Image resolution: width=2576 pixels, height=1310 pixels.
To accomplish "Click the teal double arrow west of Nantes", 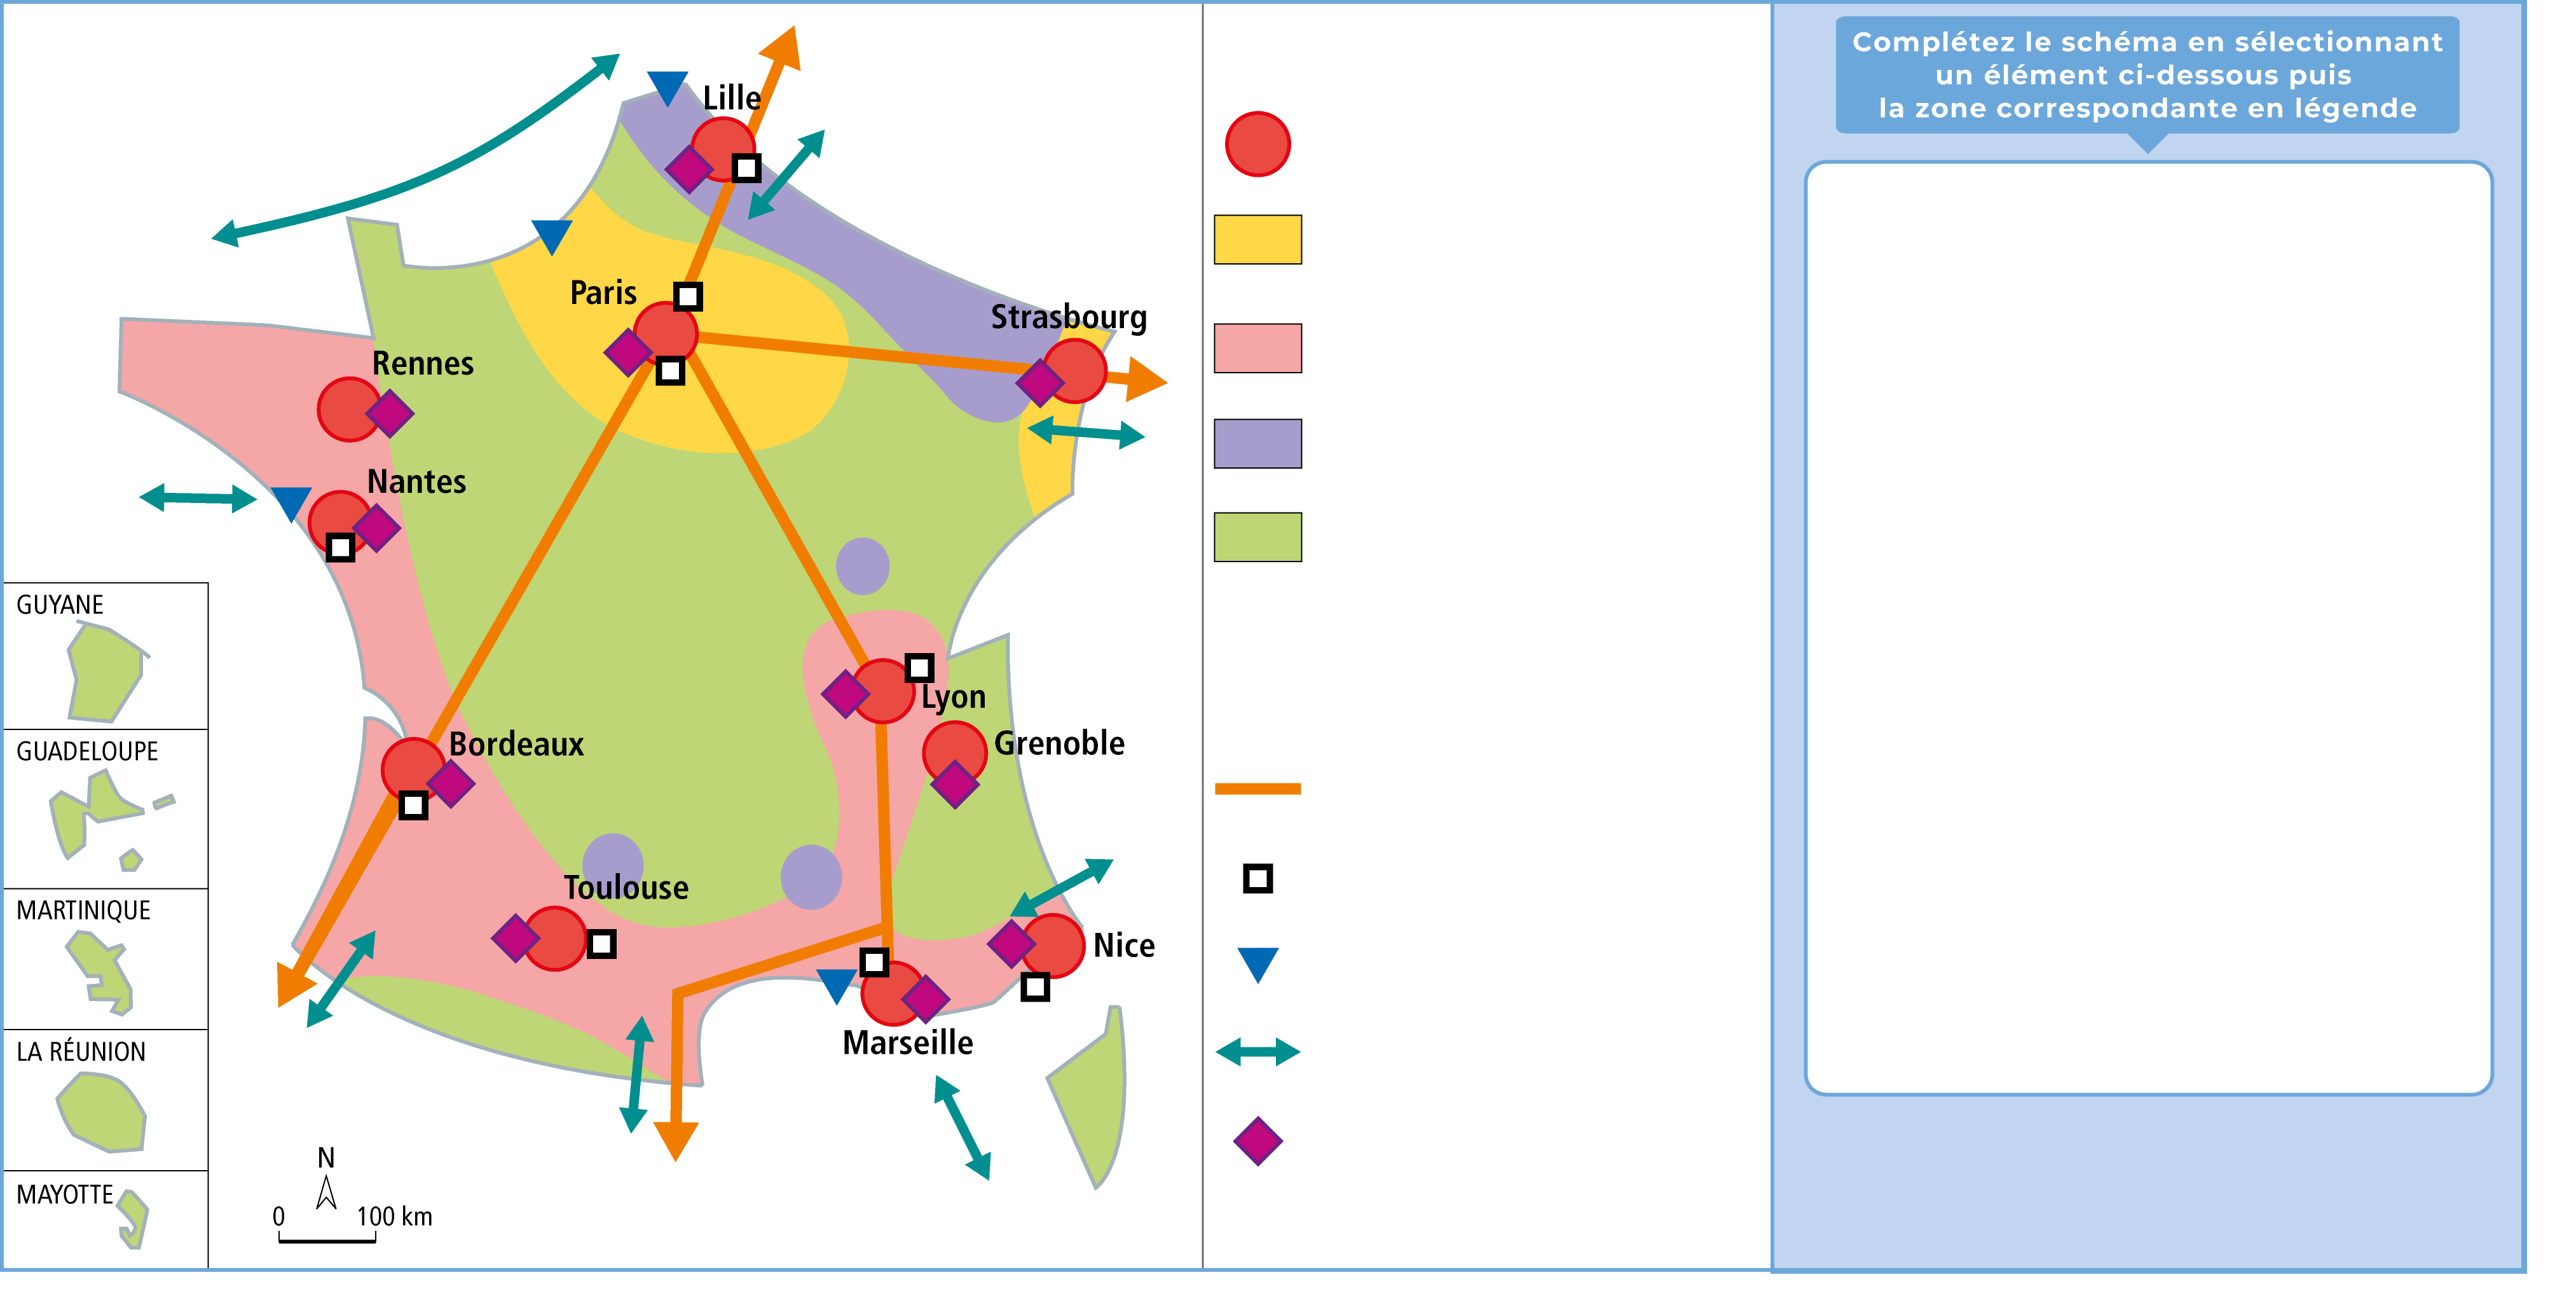I will 198,497.
